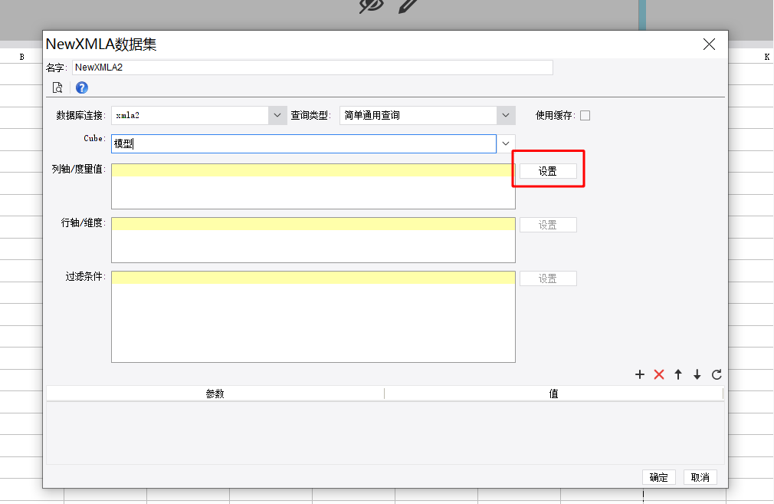Select the 值 column header

[553, 394]
